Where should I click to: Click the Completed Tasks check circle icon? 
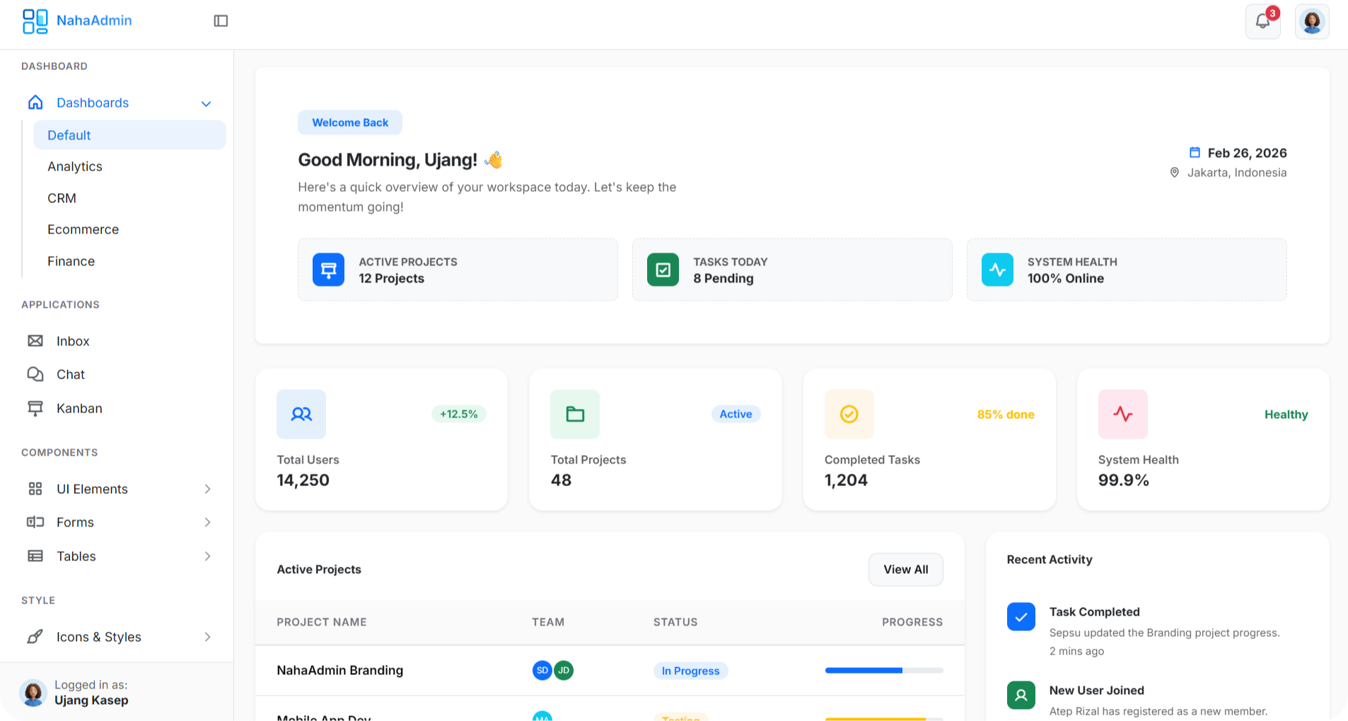point(849,414)
